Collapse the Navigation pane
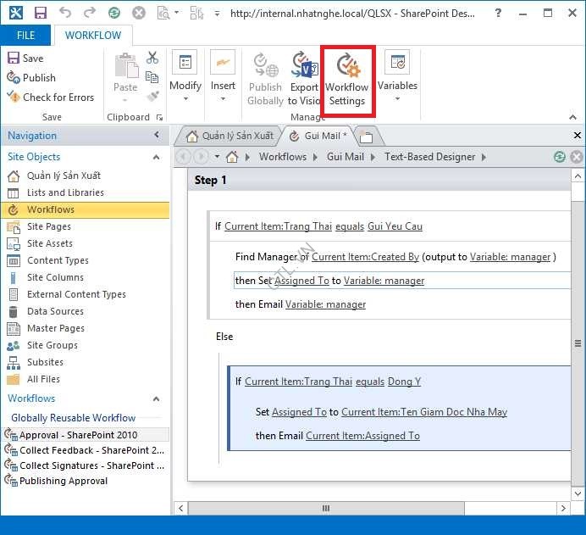586x535 pixels. (x=157, y=136)
